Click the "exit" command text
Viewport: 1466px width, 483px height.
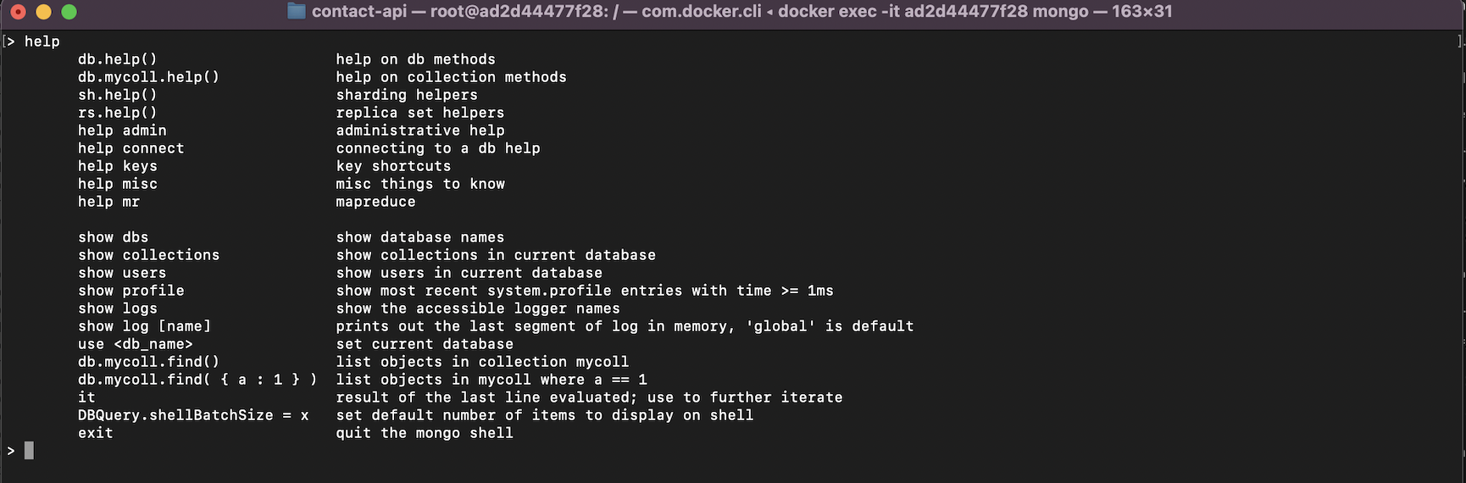coord(95,433)
